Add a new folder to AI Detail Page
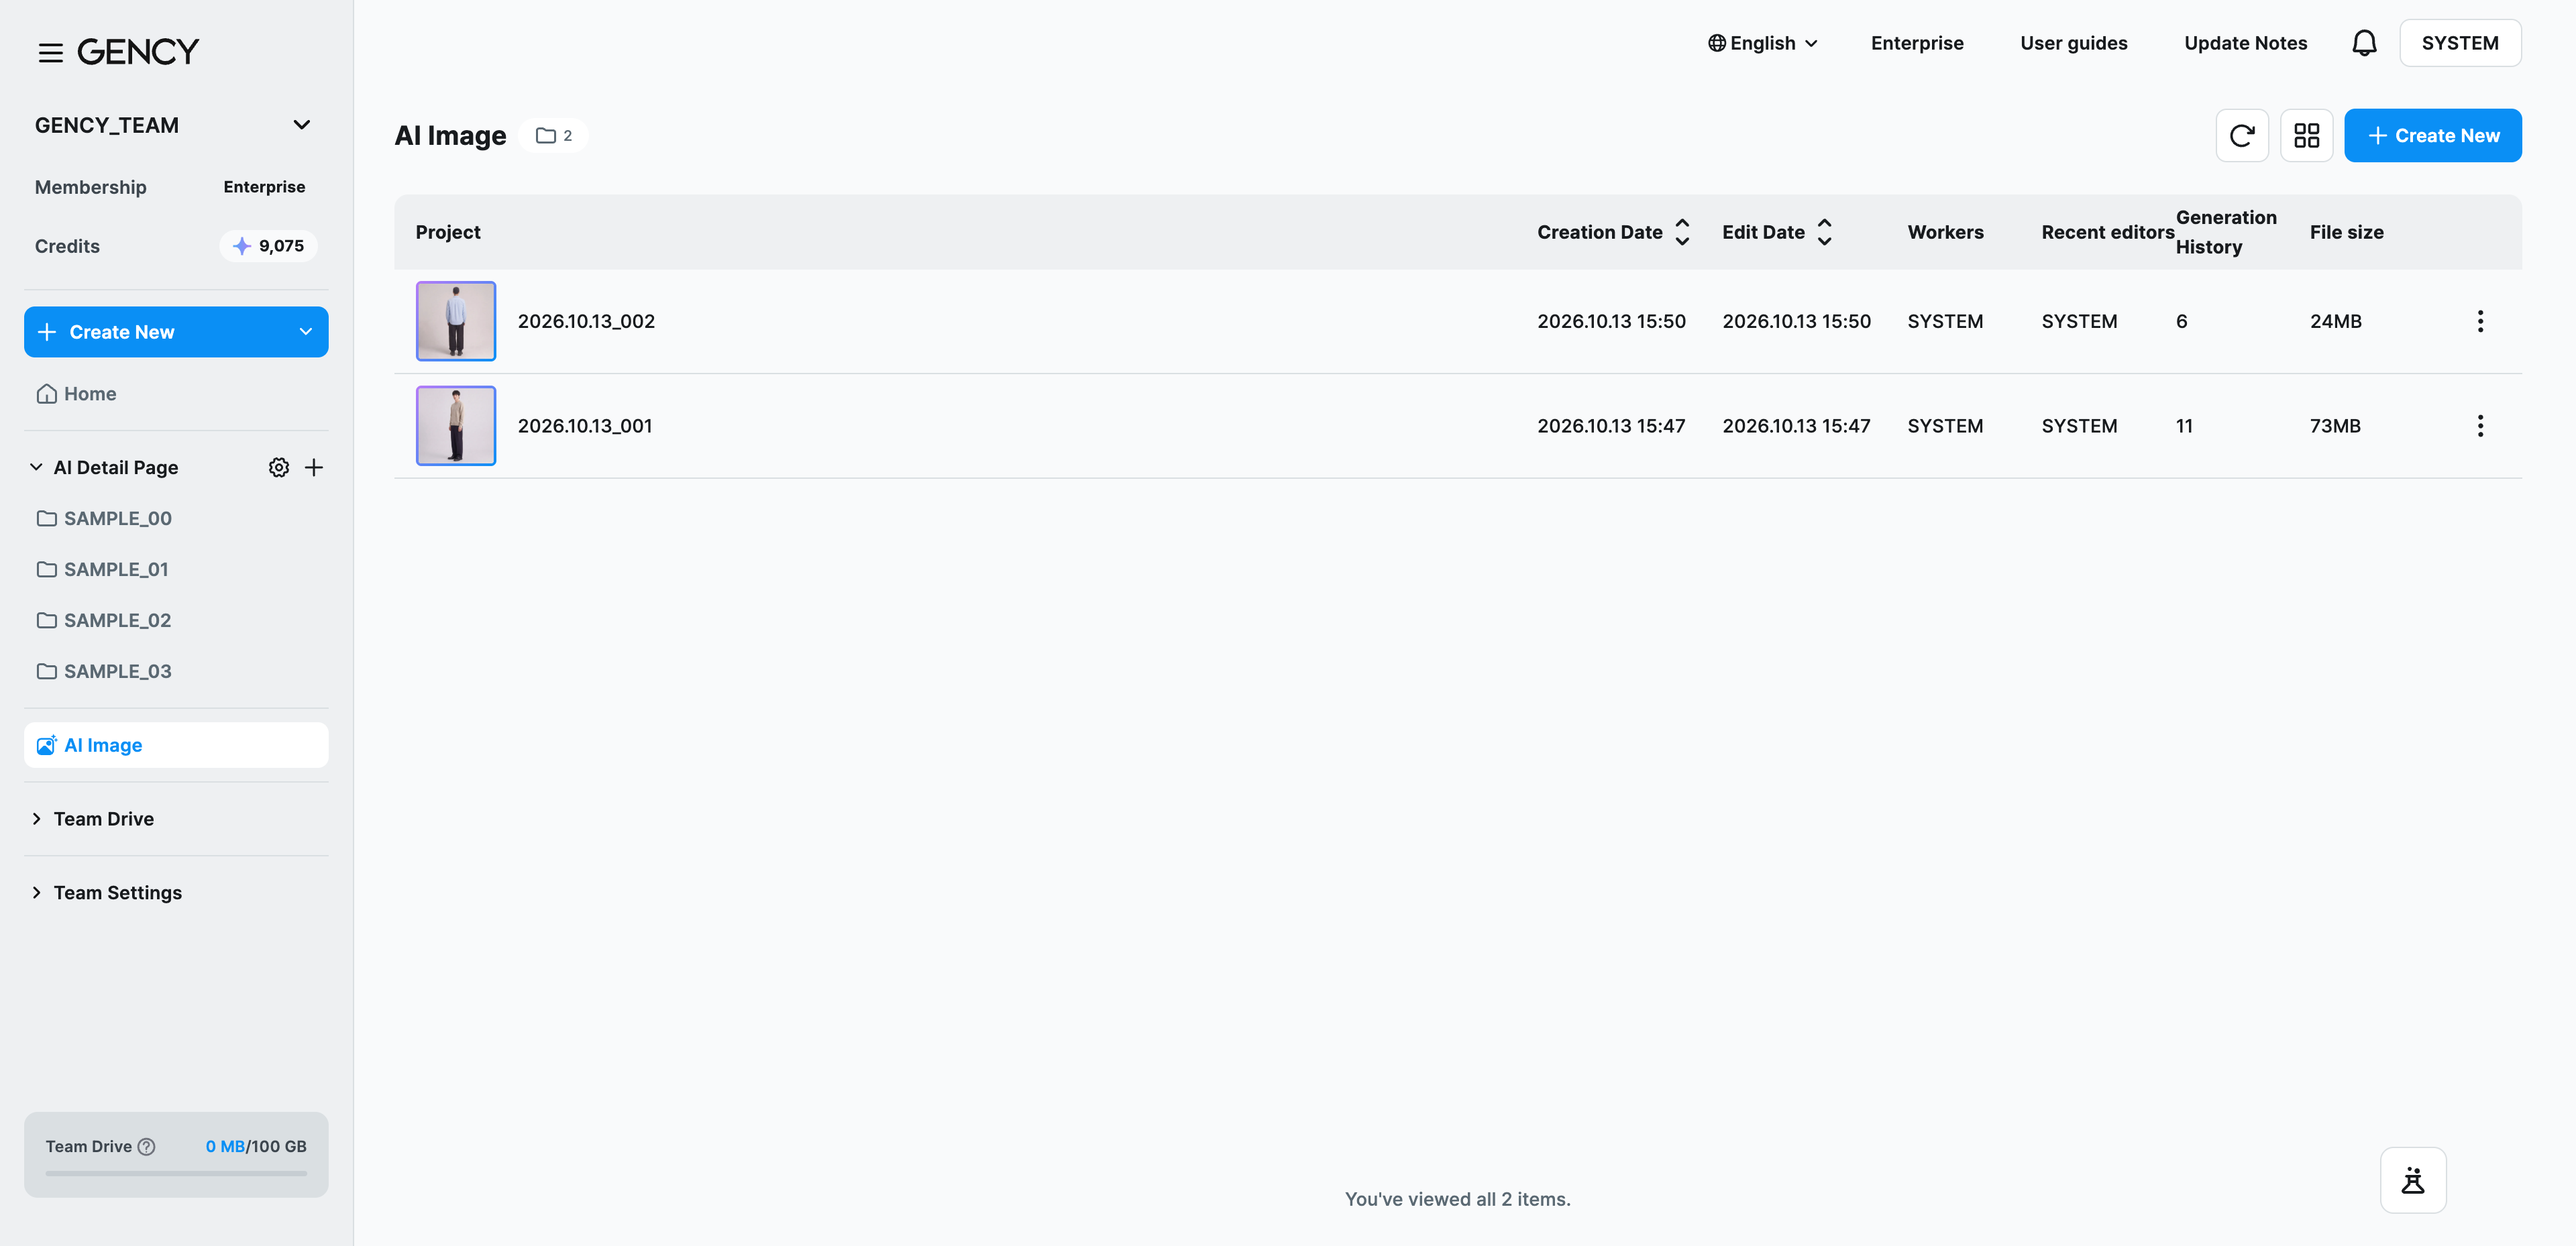 click(314, 467)
